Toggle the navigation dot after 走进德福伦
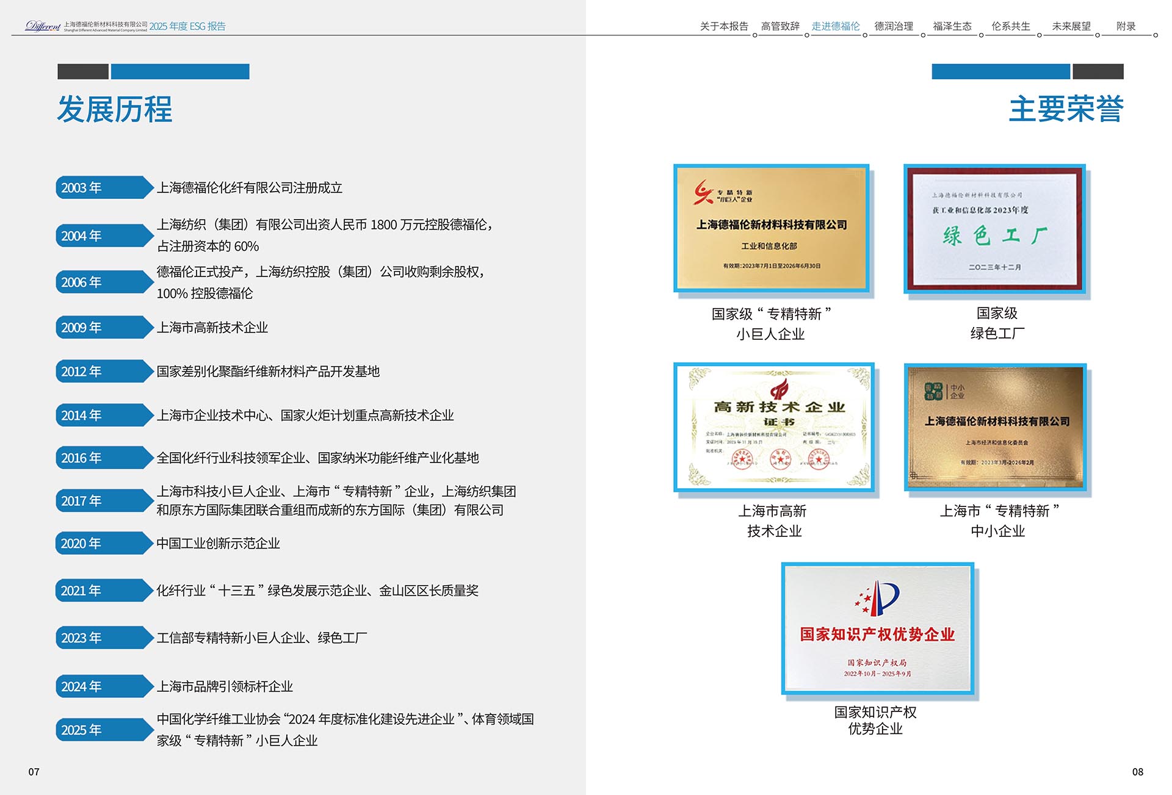Image resolution: width=1172 pixels, height=795 pixels. 864,35
